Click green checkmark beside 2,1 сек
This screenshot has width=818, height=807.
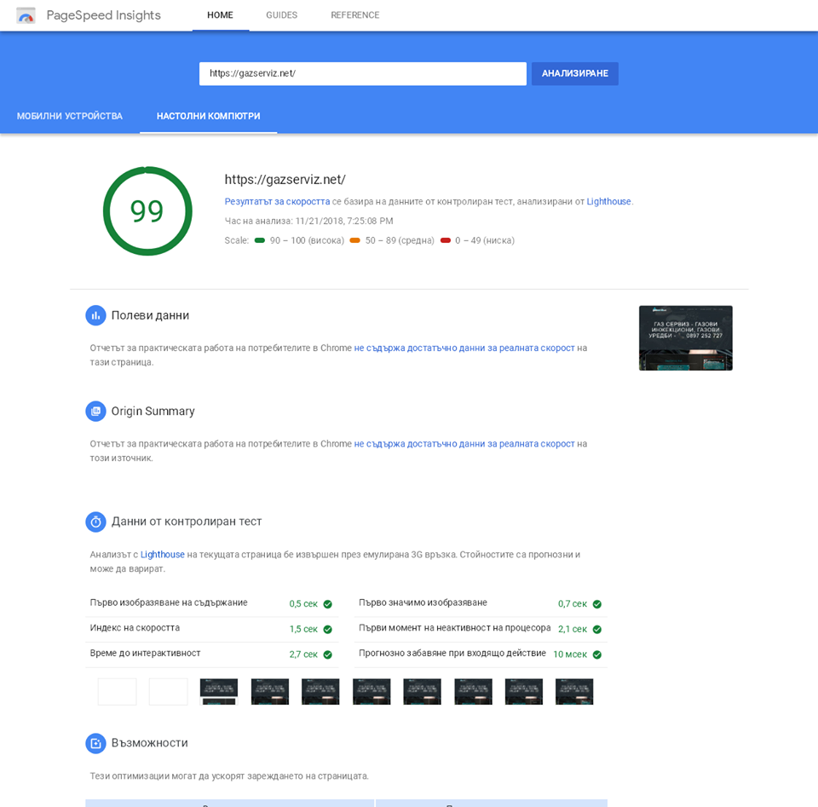[x=597, y=630]
